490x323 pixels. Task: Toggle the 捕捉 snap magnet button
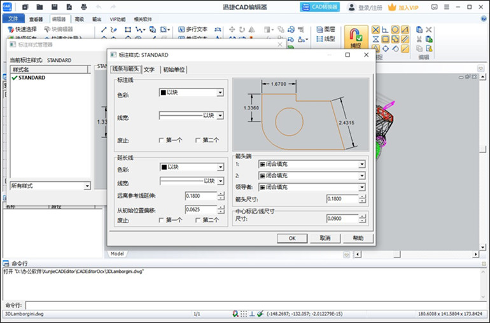356,37
